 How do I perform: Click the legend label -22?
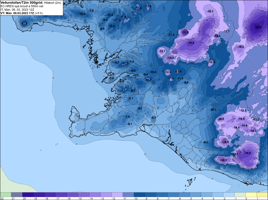click(2, 199)
